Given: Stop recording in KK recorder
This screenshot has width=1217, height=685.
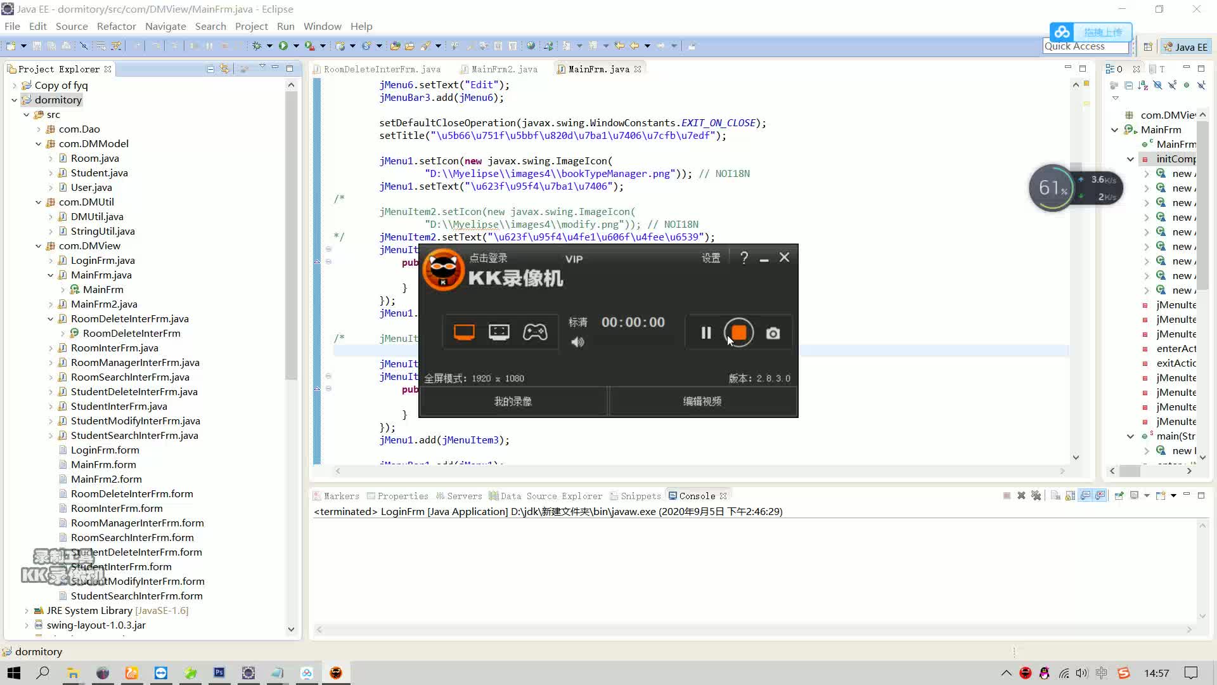Looking at the screenshot, I should click(738, 332).
